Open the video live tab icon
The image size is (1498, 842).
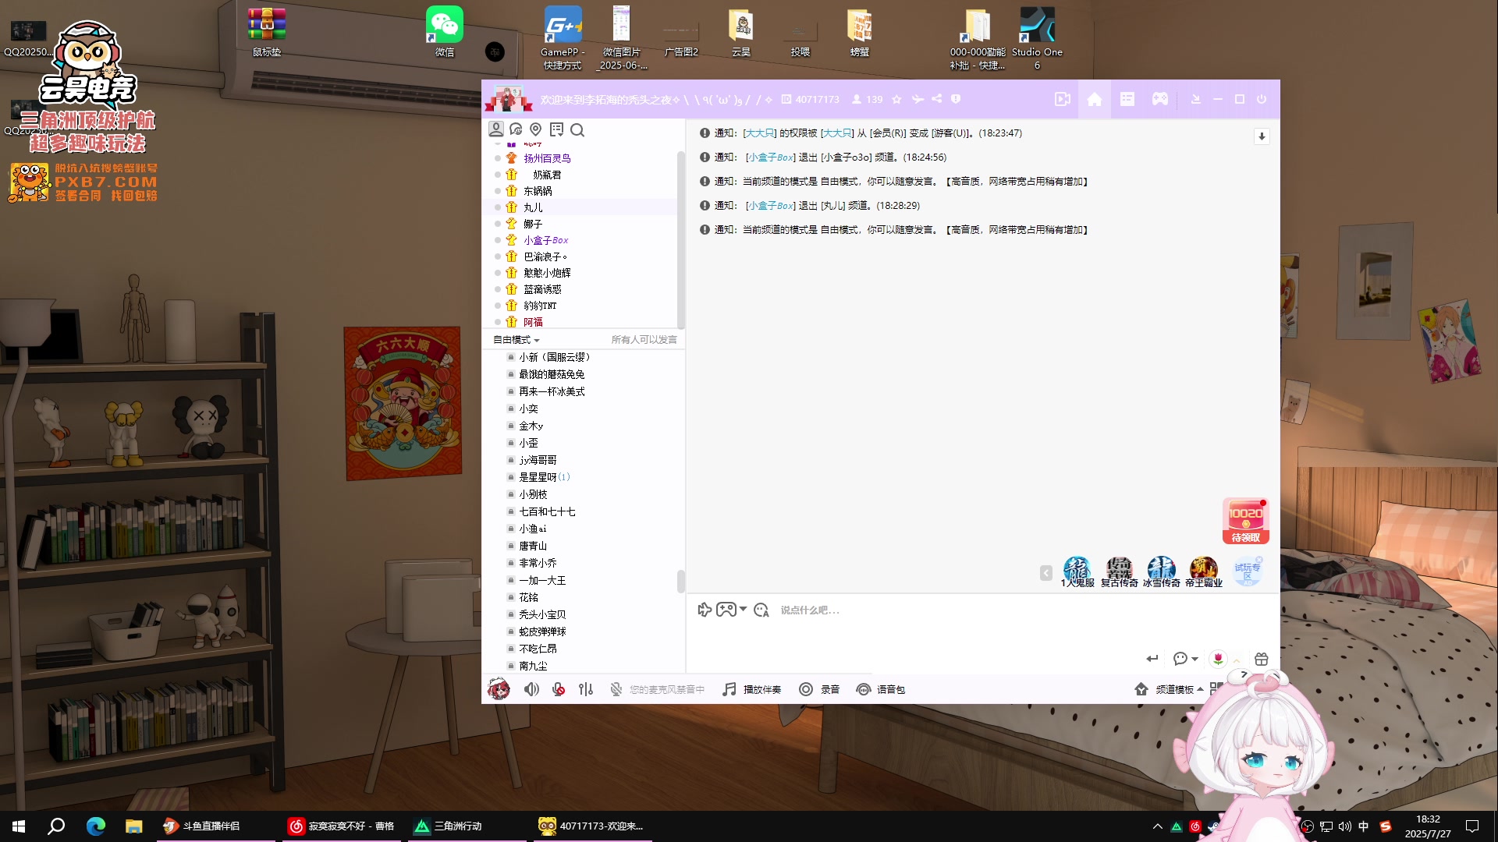coord(1062,99)
